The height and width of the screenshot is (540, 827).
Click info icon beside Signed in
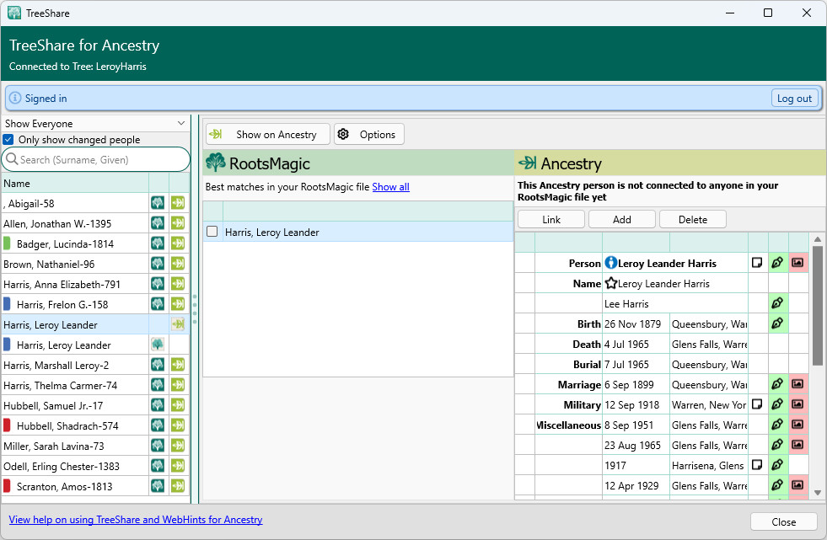click(x=15, y=98)
